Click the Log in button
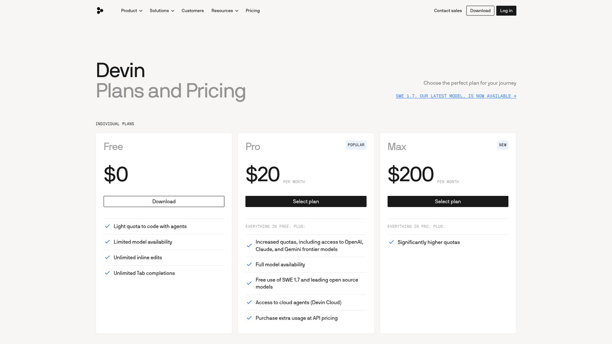612x344 pixels. point(506,11)
